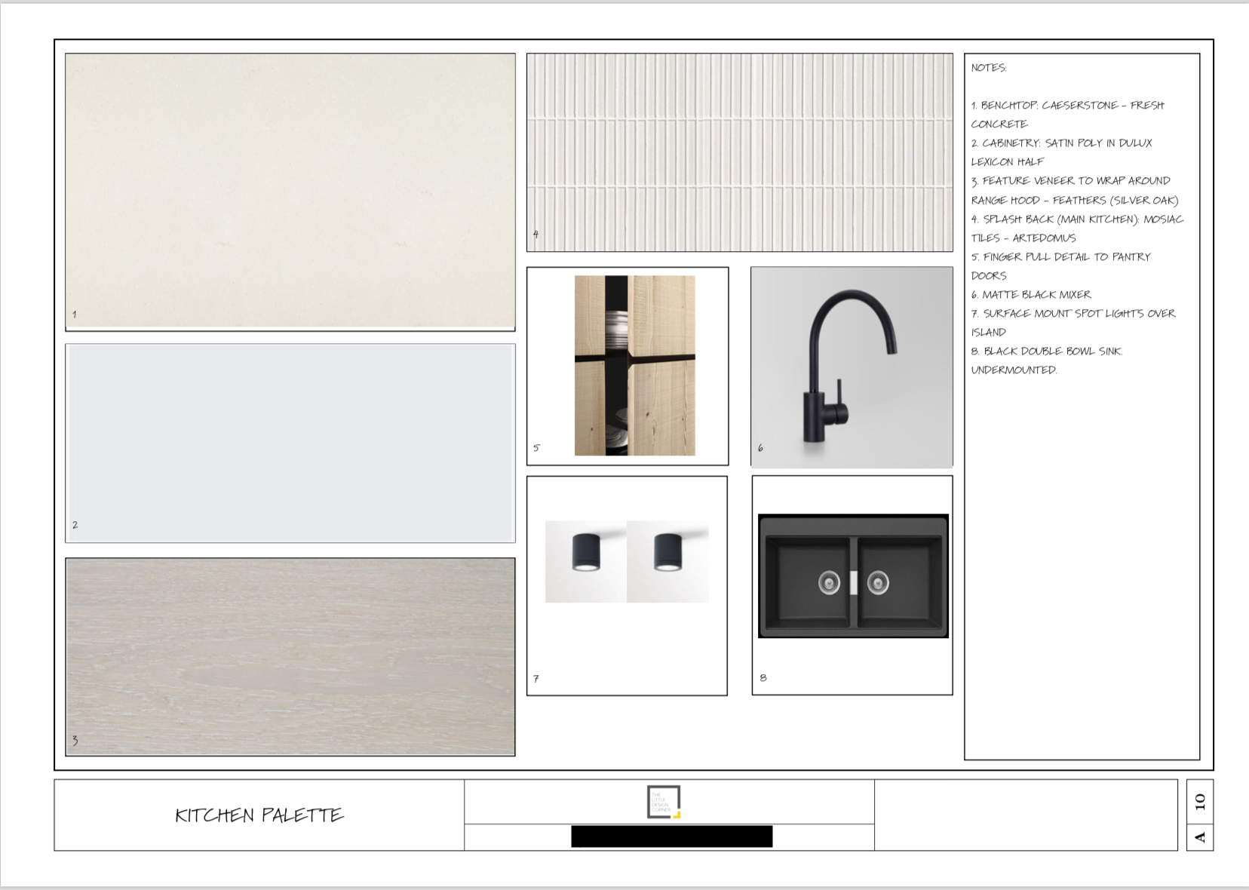Click the matte black mixer tap image
The height and width of the screenshot is (890, 1249).
tap(852, 367)
